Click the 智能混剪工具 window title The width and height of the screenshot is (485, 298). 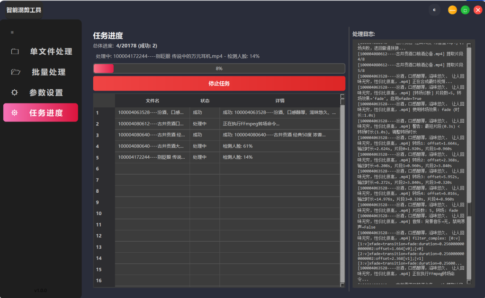tap(24, 10)
